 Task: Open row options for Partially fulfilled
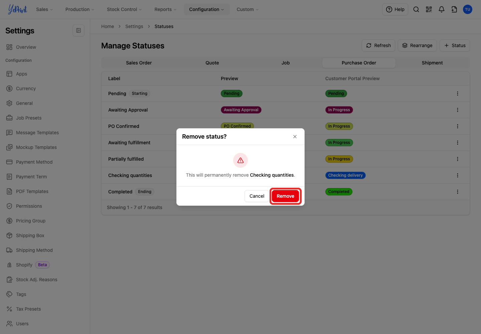click(x=458, y=159)
